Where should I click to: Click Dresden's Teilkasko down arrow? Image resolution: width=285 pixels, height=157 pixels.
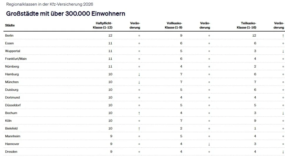tap(283, 152)
